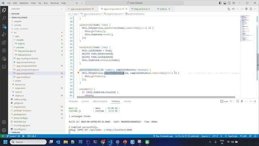Click the editor horizontal scrollbar

[x=156, y=97]
